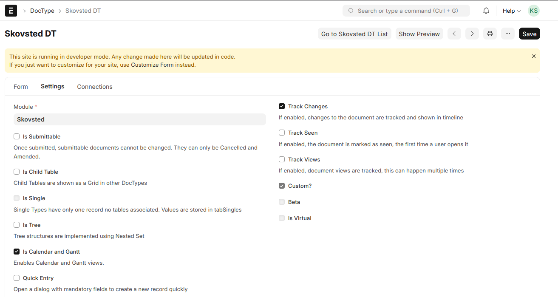Disable the Track Changes checkbox

click(x=282, y=106)
